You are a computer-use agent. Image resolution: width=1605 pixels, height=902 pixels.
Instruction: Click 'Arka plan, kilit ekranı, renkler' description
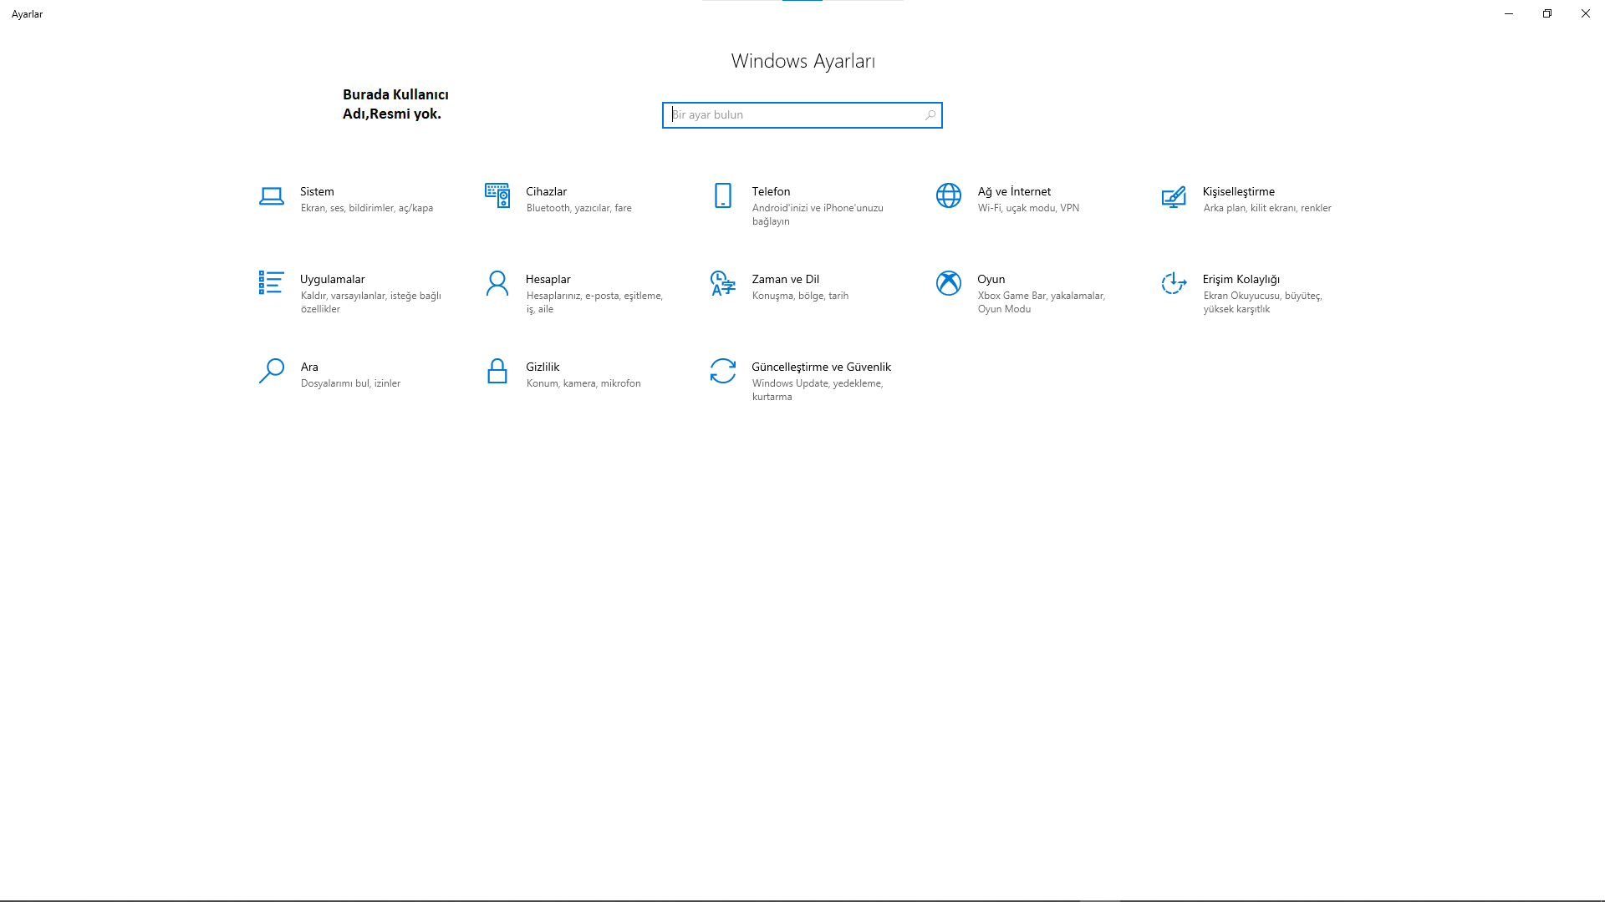(1267, 208)
